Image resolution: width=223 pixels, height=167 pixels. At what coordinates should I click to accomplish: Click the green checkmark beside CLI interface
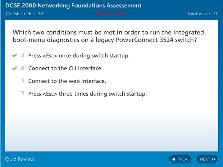(14, 68)
